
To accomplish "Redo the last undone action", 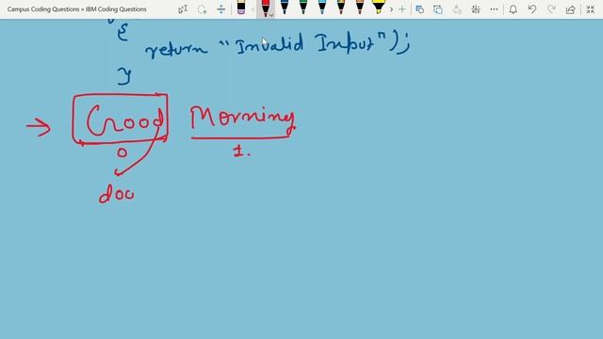I will click(551, 9).
